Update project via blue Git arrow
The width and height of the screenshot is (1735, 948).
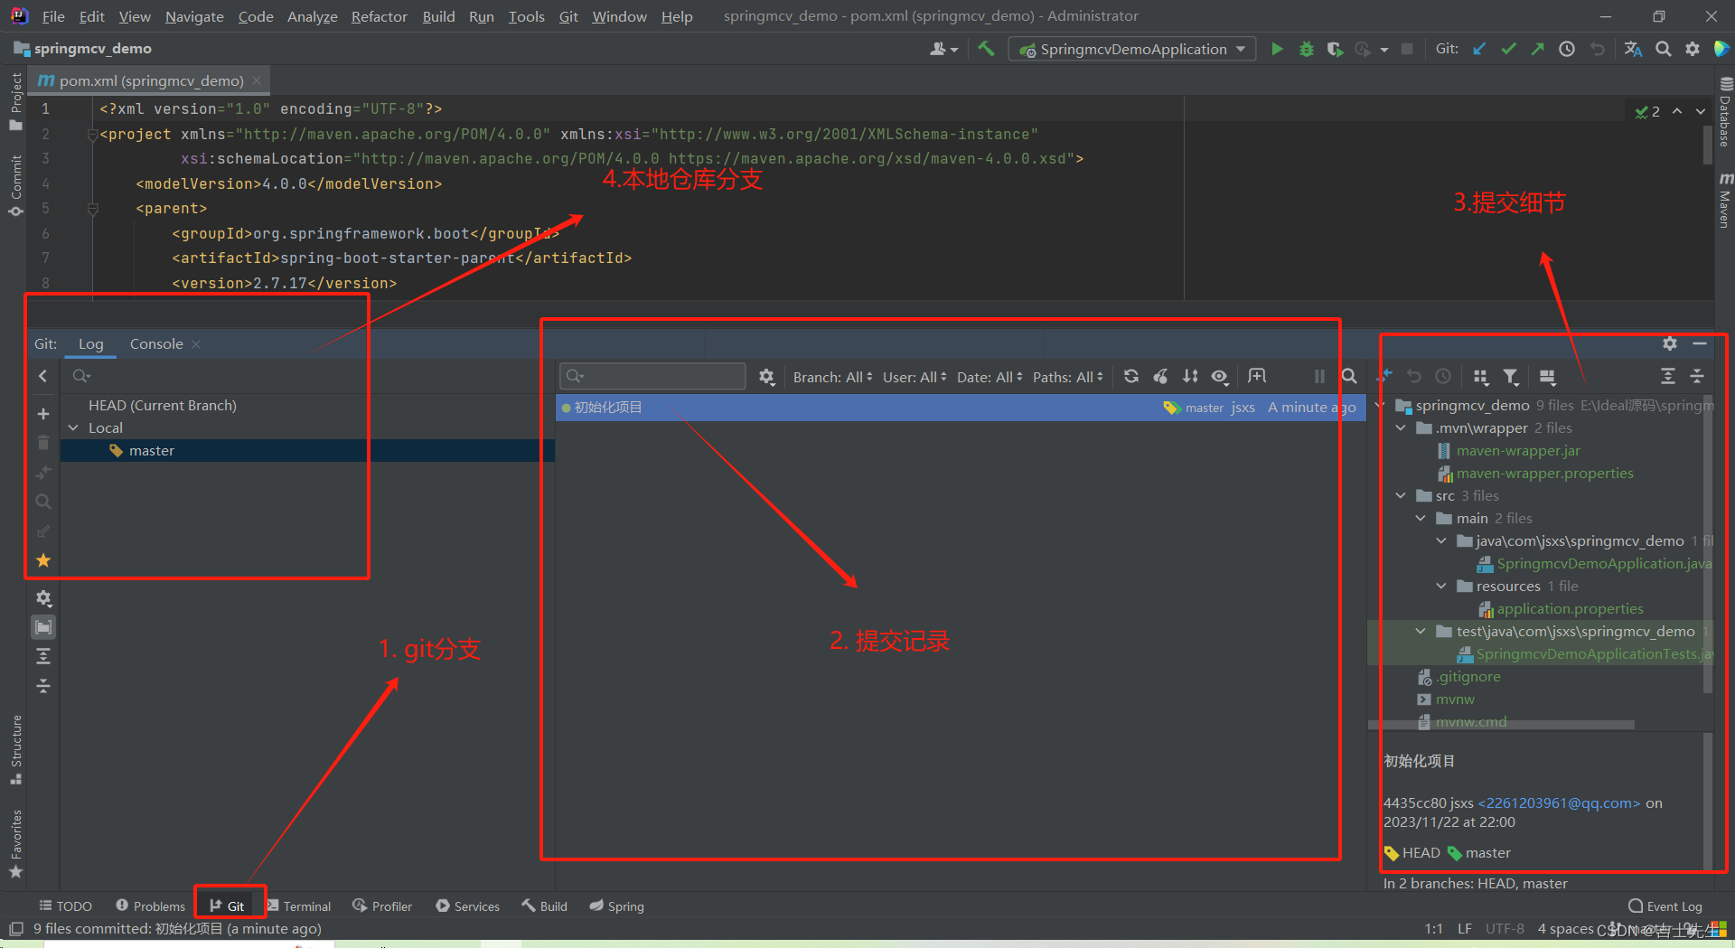(x=1479, y=49)
